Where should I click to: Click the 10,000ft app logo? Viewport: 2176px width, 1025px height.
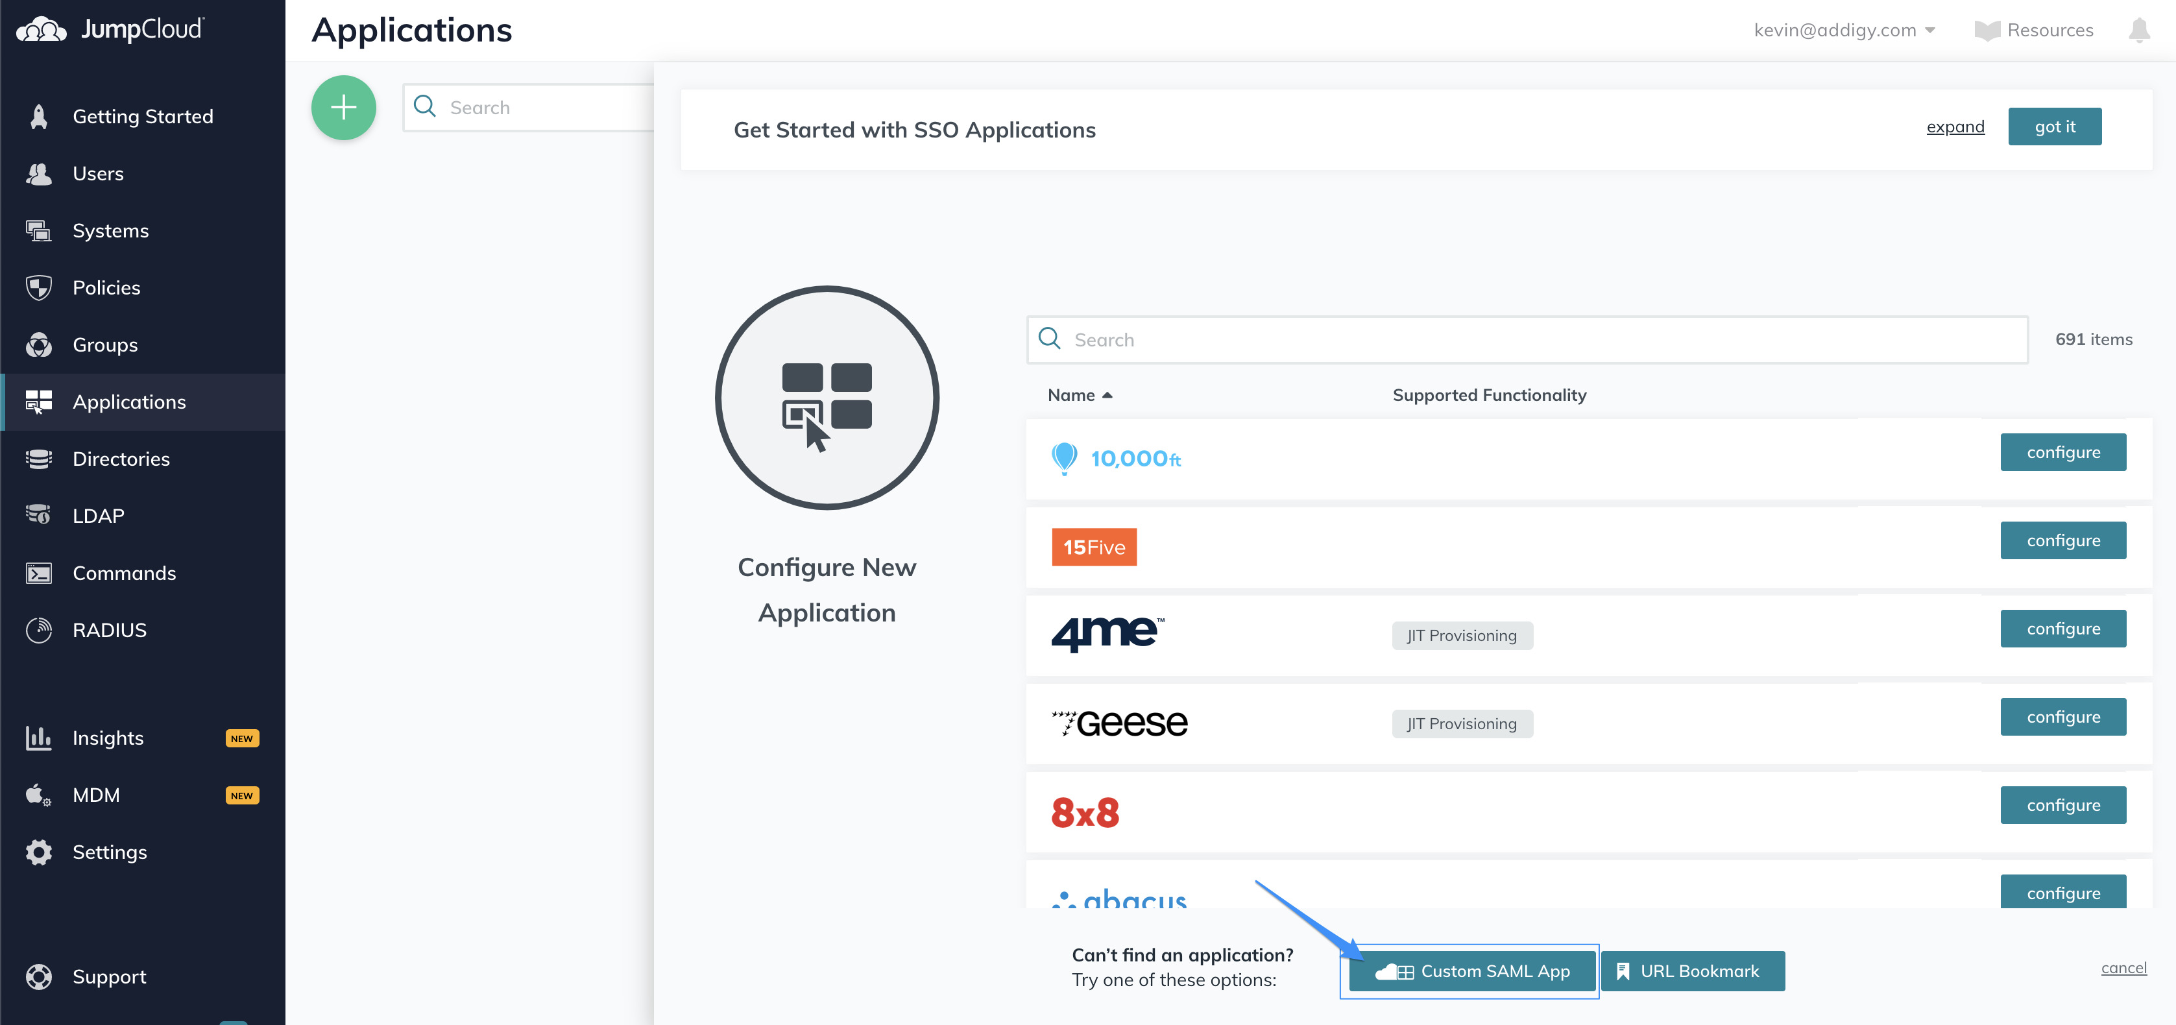[1116, 459]
